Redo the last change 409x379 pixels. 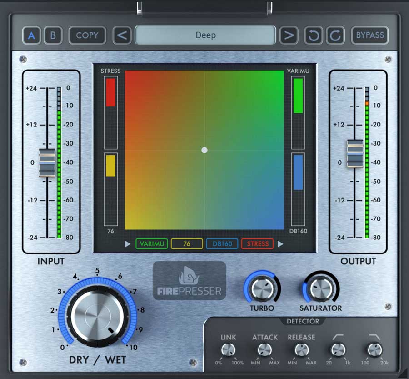tap(335, 35)
